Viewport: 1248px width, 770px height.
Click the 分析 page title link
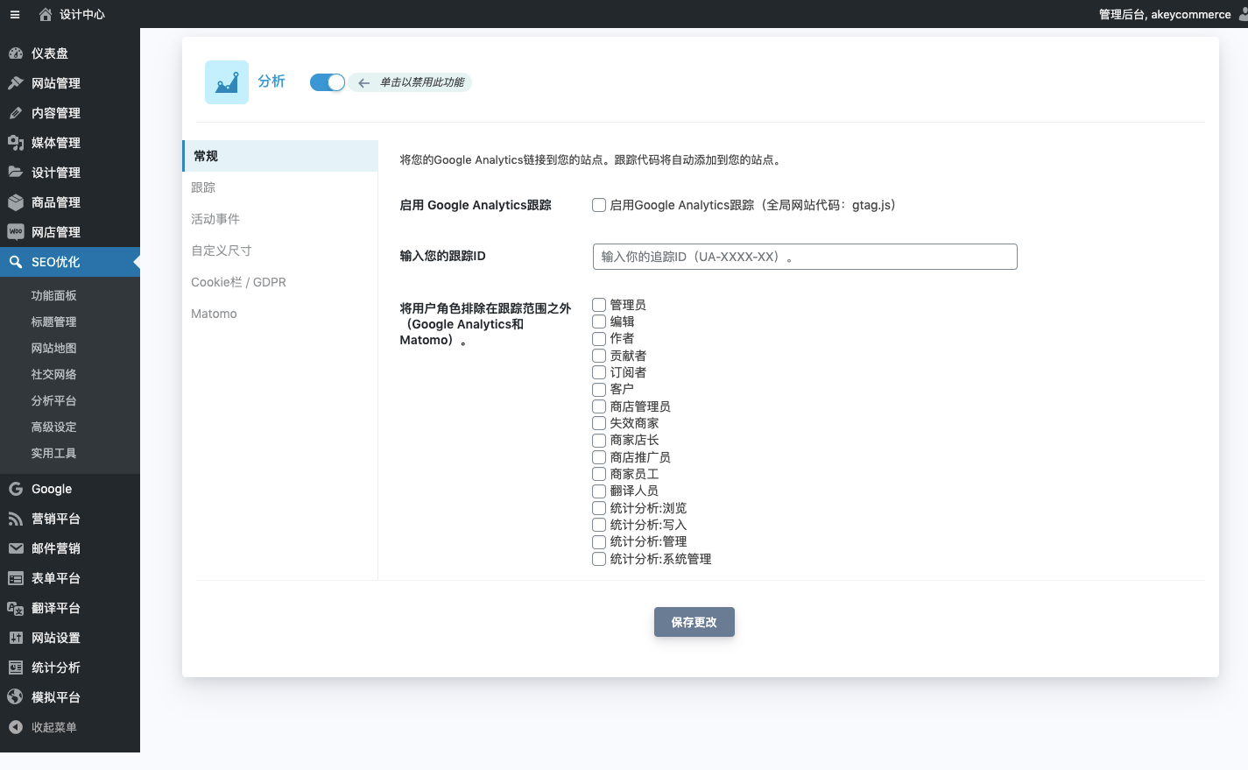click(271, 81)
